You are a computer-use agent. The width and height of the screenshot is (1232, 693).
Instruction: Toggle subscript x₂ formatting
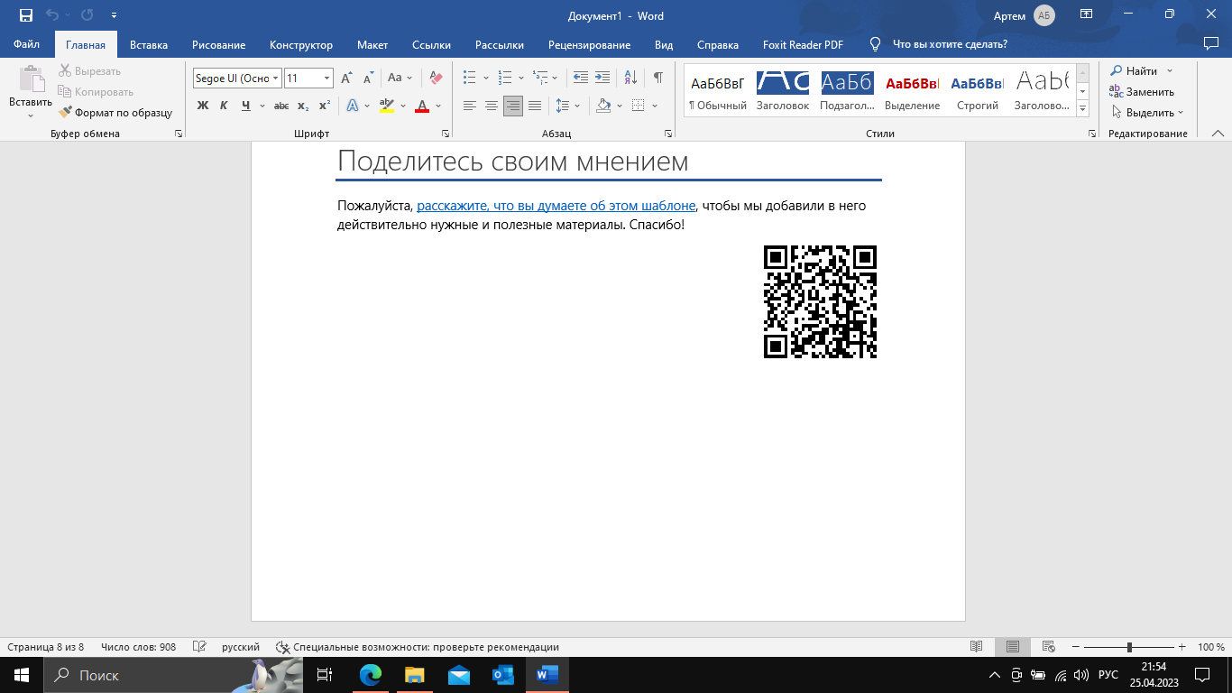(x=303, y=106)
